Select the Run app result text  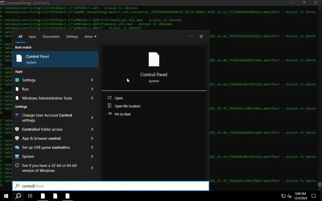pyautogui.click(x=25, y=89)
